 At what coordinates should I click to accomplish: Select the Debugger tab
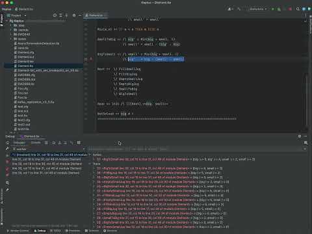(x=19, y=143)
